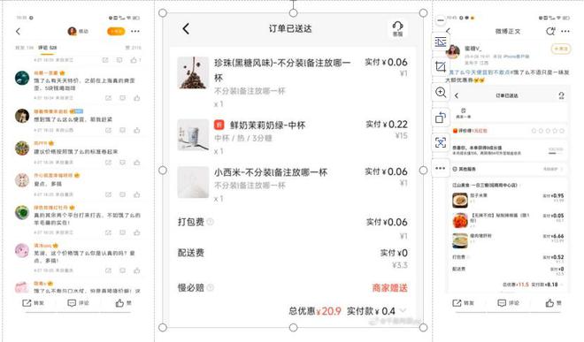Click the 商家赠送 red link
Image resolution: width=584 pixels, height=342 pixels.
(x=389, y=288)
